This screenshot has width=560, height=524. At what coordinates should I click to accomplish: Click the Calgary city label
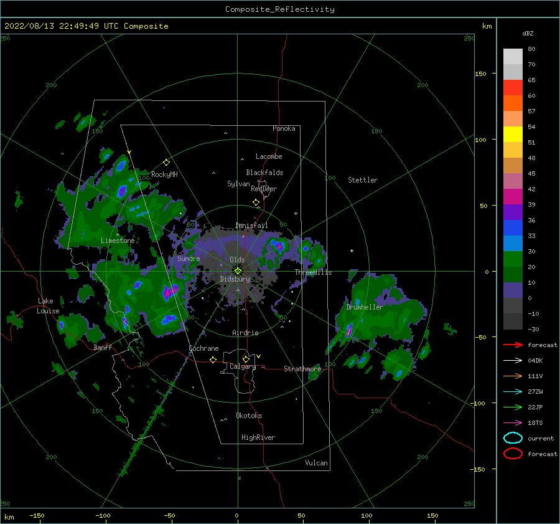(243, 366)
